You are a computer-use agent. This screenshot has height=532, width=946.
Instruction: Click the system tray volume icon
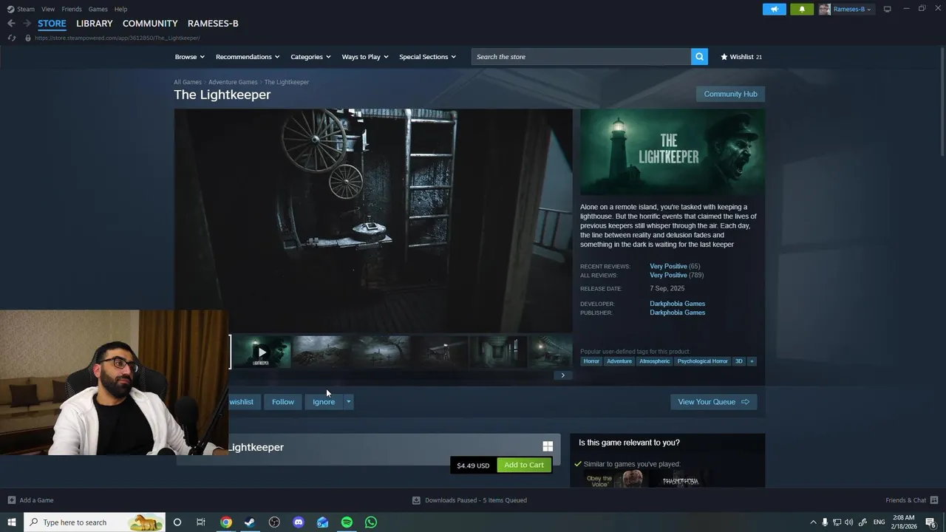848,522
